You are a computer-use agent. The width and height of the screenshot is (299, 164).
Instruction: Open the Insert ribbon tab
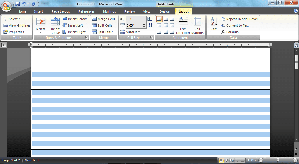[x=39, y=11]
